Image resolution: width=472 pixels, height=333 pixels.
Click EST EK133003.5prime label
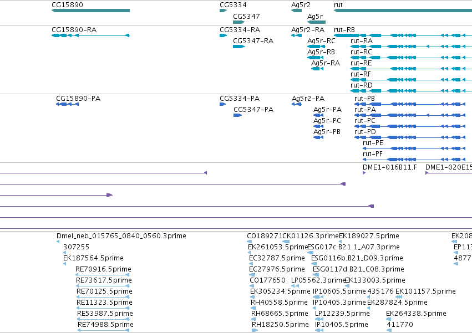(x=375, y=280)
